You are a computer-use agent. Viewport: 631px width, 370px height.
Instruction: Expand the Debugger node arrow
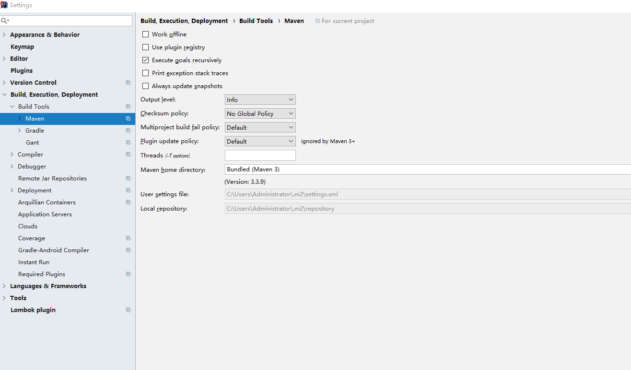pos(12,167)
